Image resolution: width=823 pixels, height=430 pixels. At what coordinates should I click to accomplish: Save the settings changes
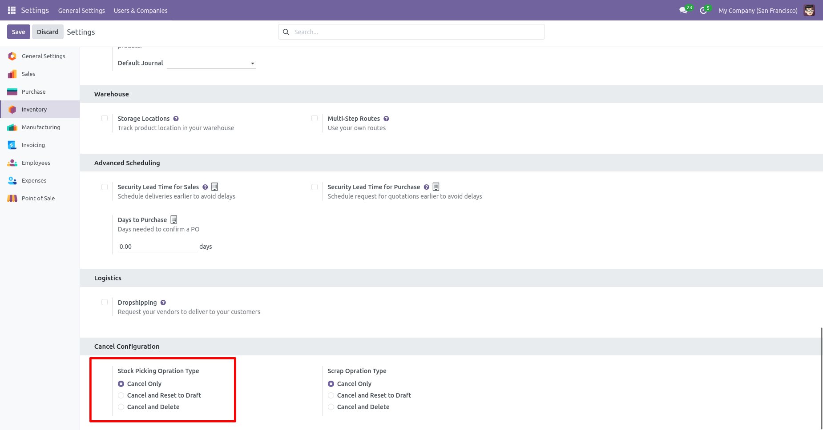click(x=19, y=32)
